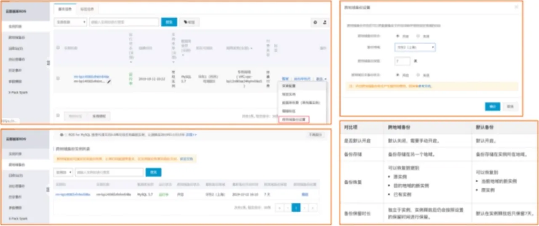539x226 pixels.
Task: Go to page 1 in the backup list pagination
Action: [x=296, y=207]
